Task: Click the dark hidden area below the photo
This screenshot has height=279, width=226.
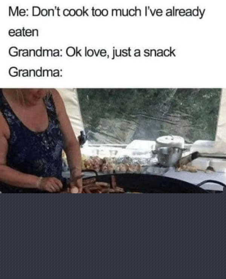Action: pos(113,236)
